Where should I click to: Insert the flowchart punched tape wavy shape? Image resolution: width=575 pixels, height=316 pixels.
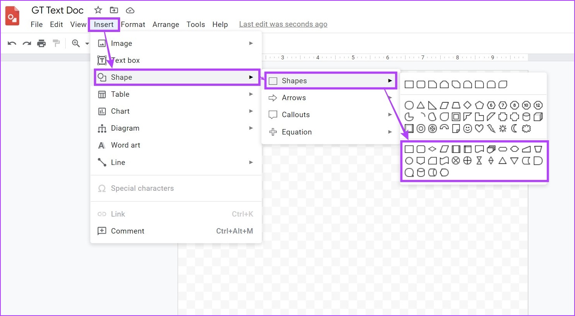pos(444,161)
